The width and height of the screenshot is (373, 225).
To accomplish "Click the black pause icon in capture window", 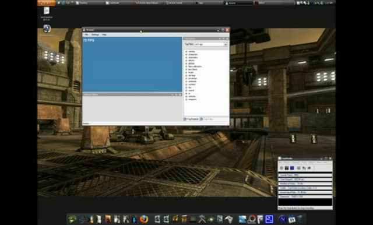I will tap(287, 168).
